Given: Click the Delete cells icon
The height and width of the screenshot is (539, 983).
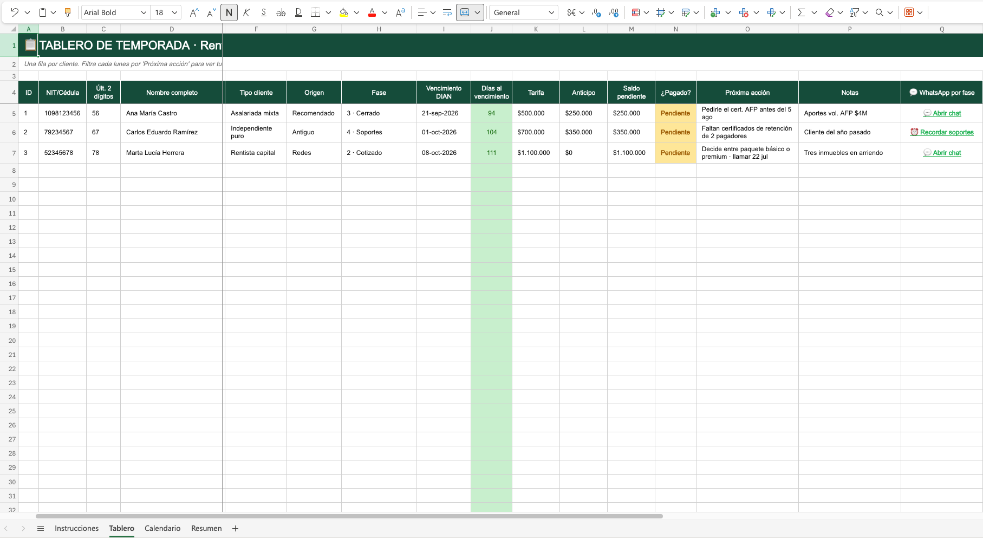Looking at the screenshot, I should (744, 12).
